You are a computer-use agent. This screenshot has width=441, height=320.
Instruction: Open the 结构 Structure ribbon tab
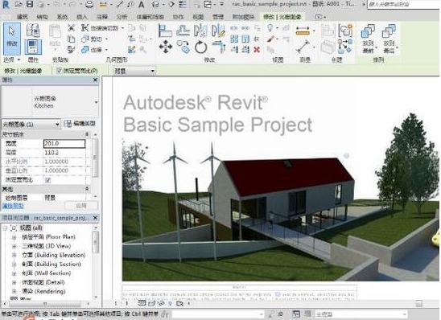point(42,17)
